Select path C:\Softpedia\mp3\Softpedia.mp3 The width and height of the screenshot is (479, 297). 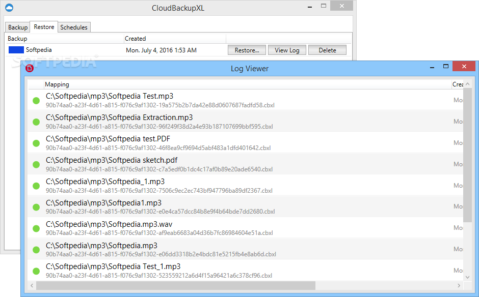[101, 246]
